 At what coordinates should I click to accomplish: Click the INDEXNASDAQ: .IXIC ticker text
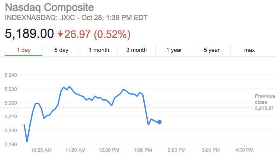click(40, 17)
